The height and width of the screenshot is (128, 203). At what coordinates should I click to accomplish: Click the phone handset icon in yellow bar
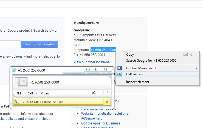tap(17, 102)
